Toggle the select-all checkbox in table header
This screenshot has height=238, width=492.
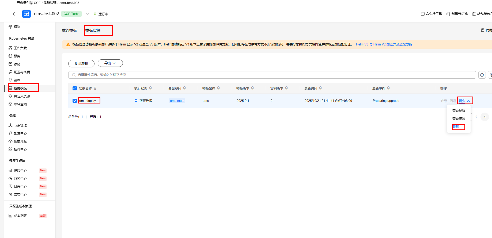[x=75, y=88]
